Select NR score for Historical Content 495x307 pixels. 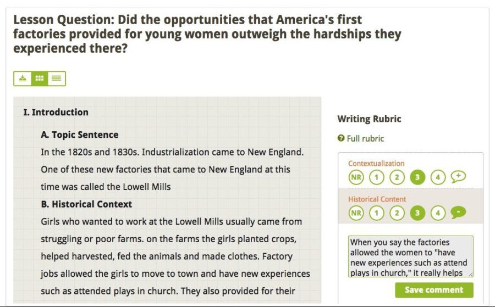[x=356, y=213]
